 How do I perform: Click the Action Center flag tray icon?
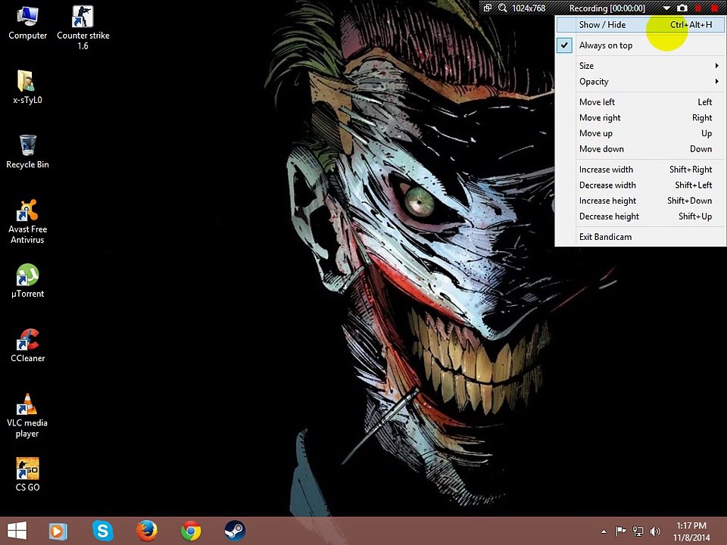[x=621, y=531]
